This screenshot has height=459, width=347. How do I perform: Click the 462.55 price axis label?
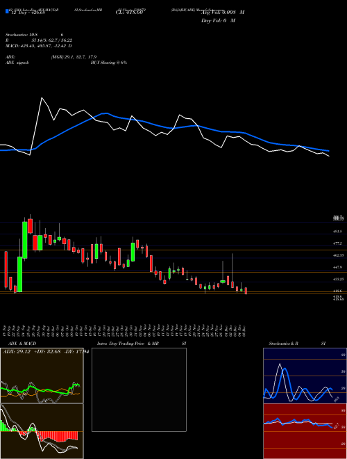[x=338, y=255]
